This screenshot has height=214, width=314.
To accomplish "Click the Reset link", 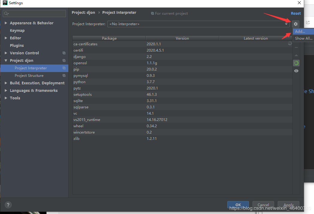I will tap(295, 14).
